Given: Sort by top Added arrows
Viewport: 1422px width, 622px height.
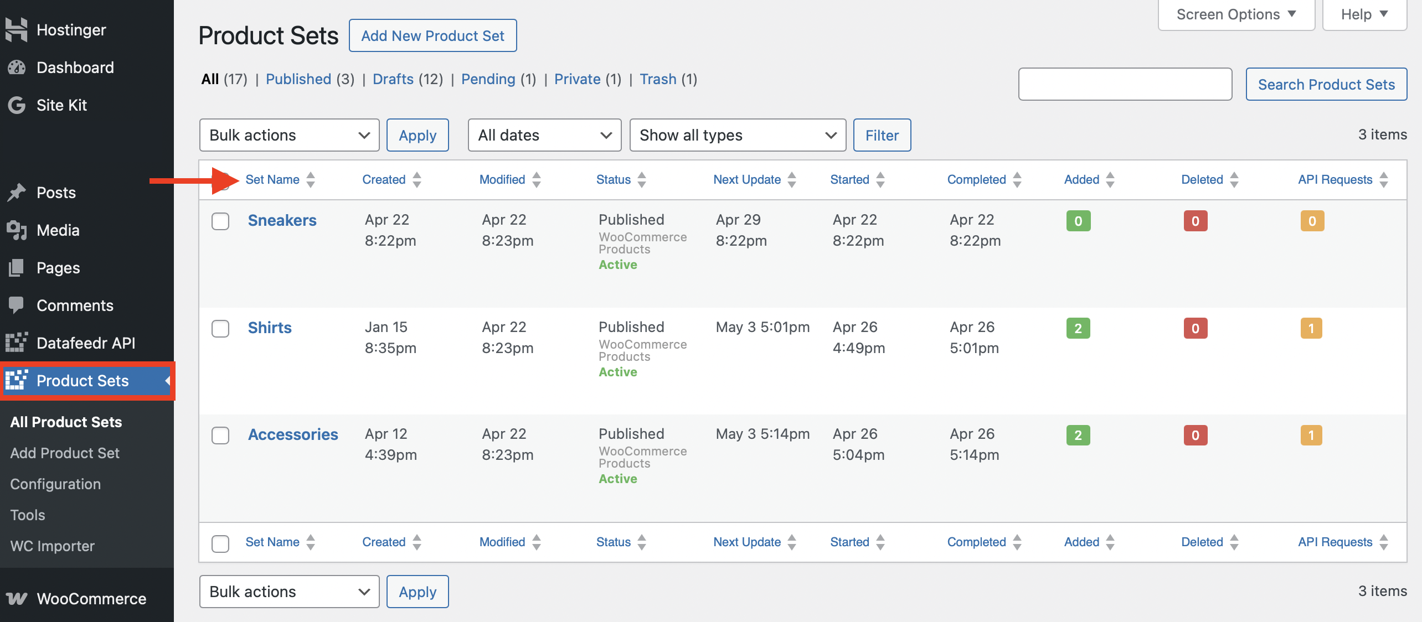Looking at the screenshot, I should click(x=1110, y=180).
